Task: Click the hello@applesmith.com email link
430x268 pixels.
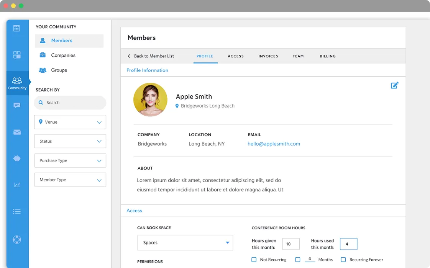Action: point(274,144)
